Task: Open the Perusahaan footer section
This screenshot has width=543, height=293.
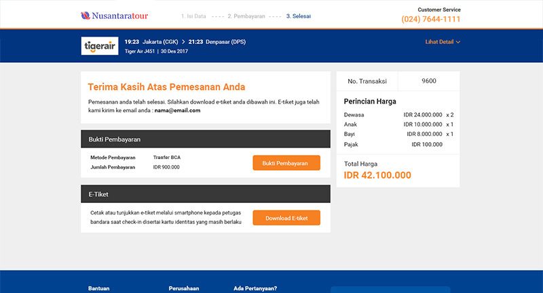Action: point(184,288)
